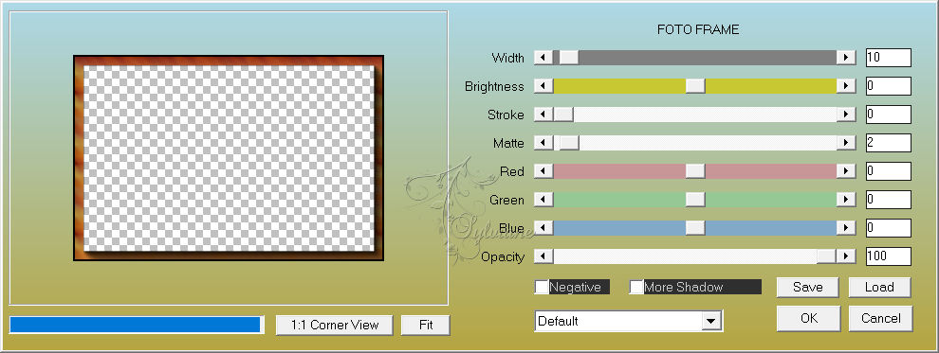This screenshot has height=353, width=939.
Task: Click the right arrow of Brightness slider
Action: point(846,86)
